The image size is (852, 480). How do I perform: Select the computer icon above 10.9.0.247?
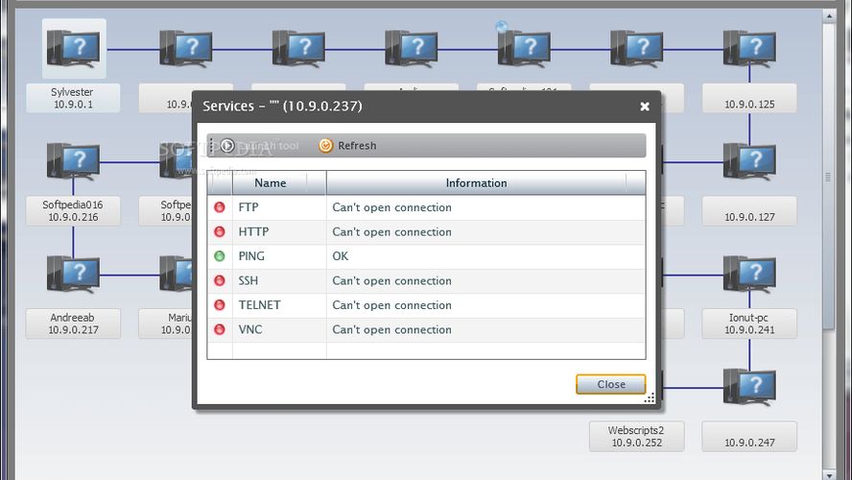(x=749, y=387)
